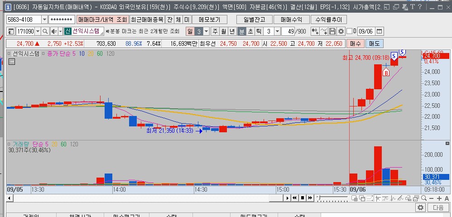Click the 수익률추이 button

(328, 19)
